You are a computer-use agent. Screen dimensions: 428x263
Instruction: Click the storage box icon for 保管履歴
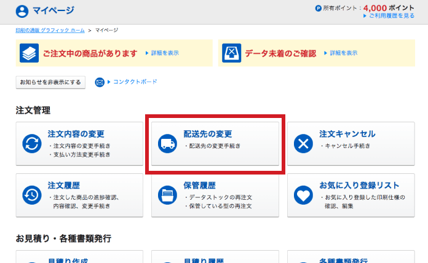tap(167, 195)
